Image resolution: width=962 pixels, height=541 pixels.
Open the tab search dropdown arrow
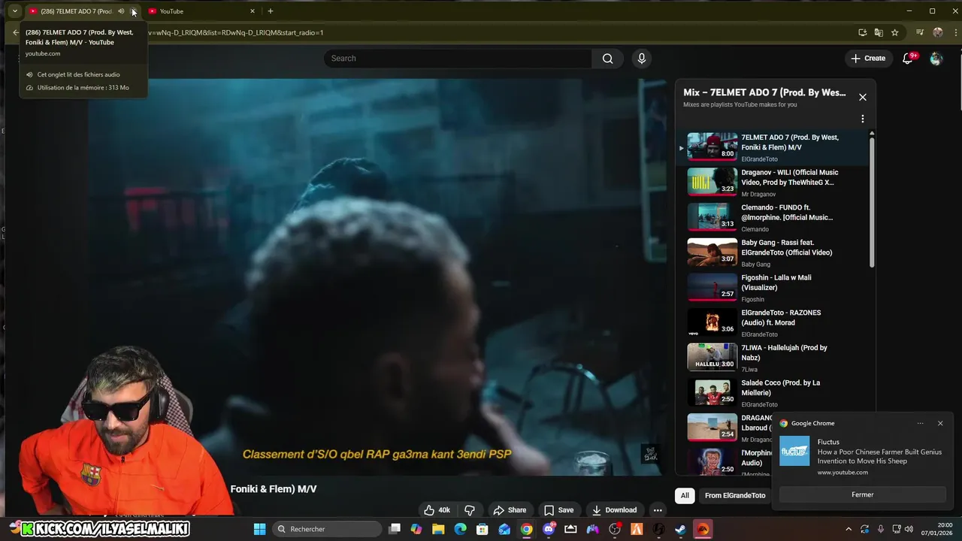(14, 11)
